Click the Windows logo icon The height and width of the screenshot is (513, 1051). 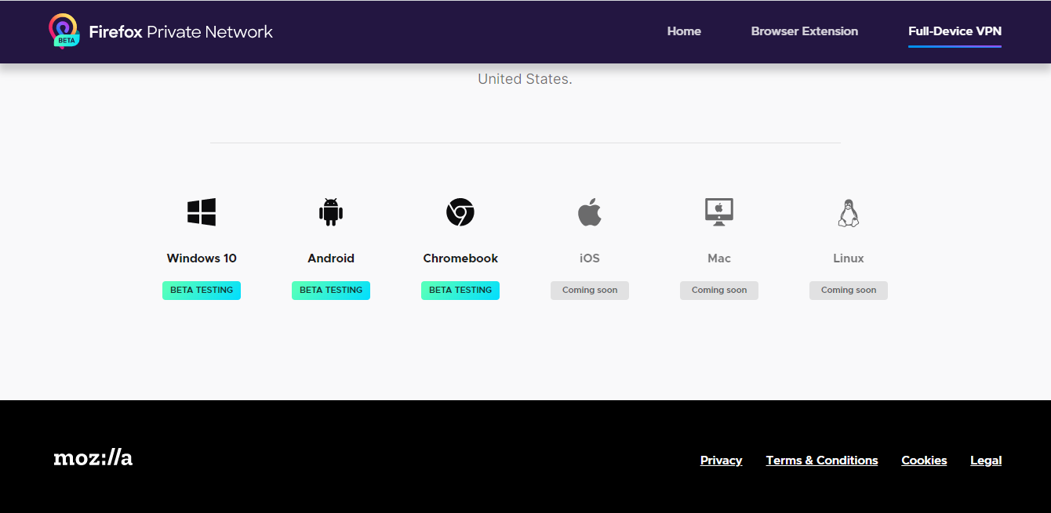(202, 212)
